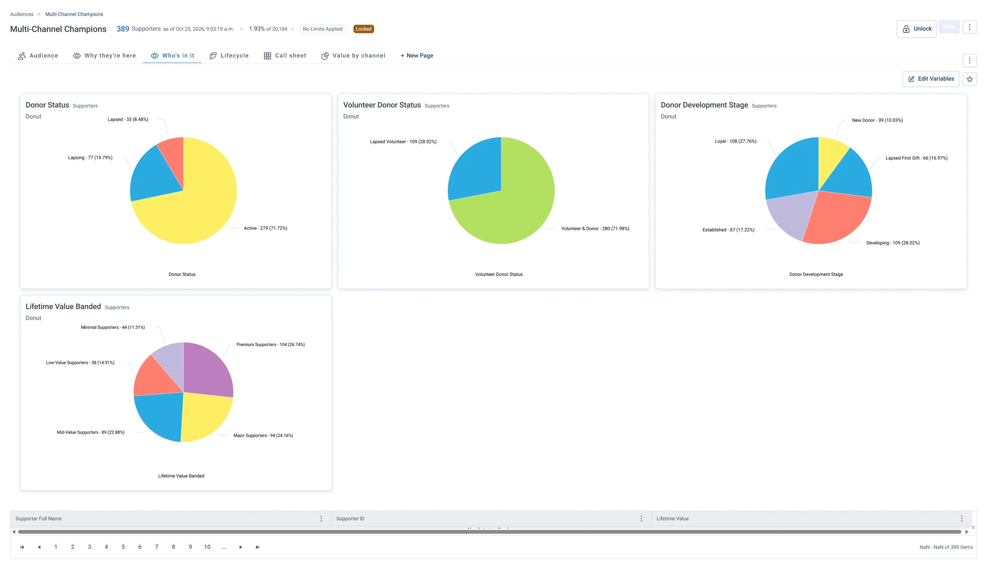Click the Audiences breadcrumb link
This screenshot has height=569, width=987.
point(22,14)
